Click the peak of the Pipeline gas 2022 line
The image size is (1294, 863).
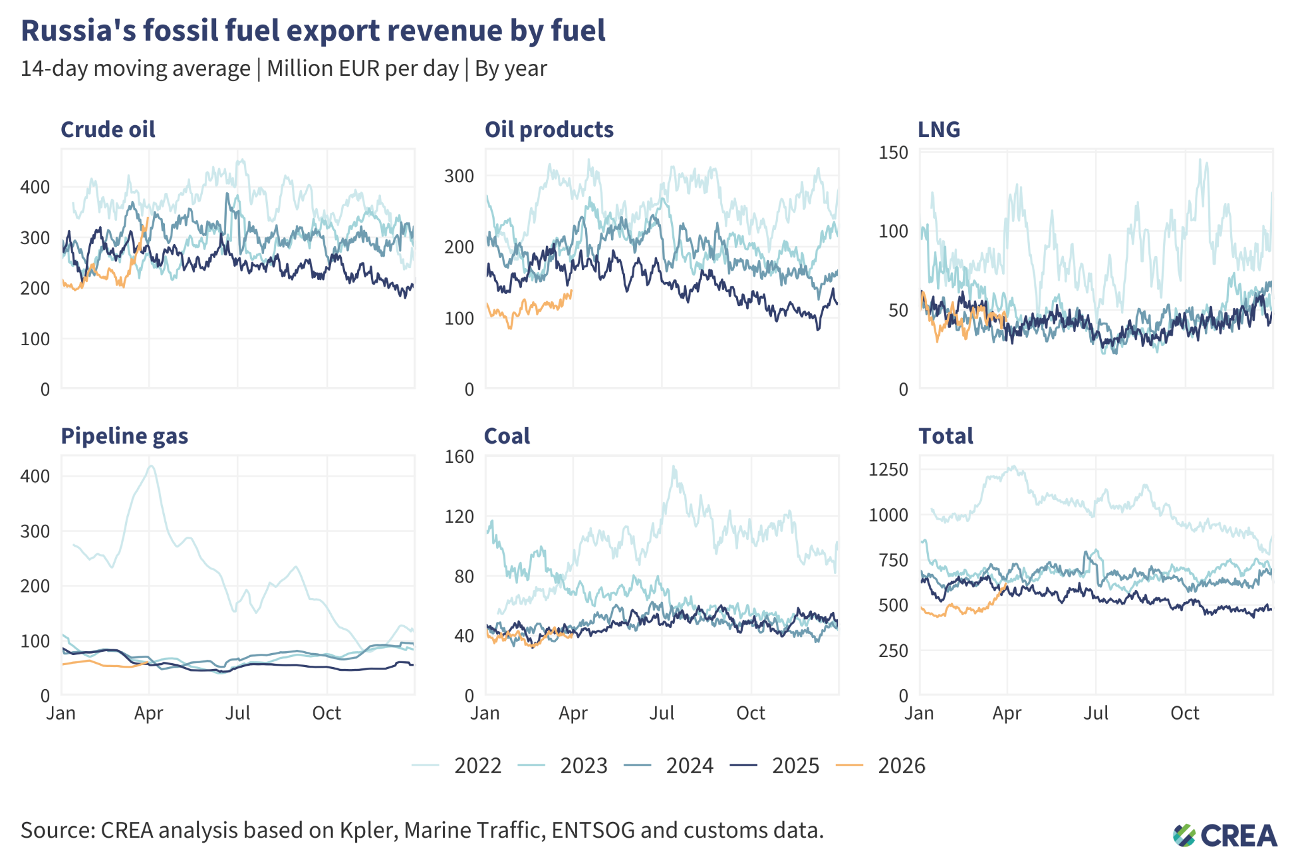152,466
